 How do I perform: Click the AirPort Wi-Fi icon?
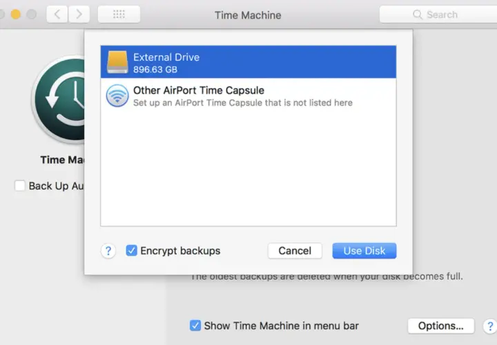tap(117, 96)
